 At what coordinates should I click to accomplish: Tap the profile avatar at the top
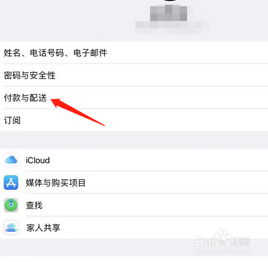(x=169, y=1)
